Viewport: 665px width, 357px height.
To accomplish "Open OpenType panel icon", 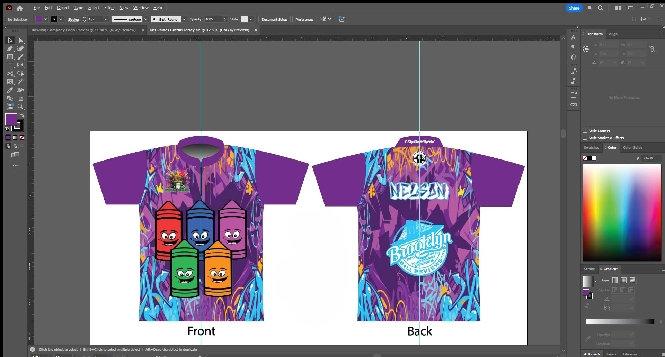I will pyautogui.click(x=574, y=57).
